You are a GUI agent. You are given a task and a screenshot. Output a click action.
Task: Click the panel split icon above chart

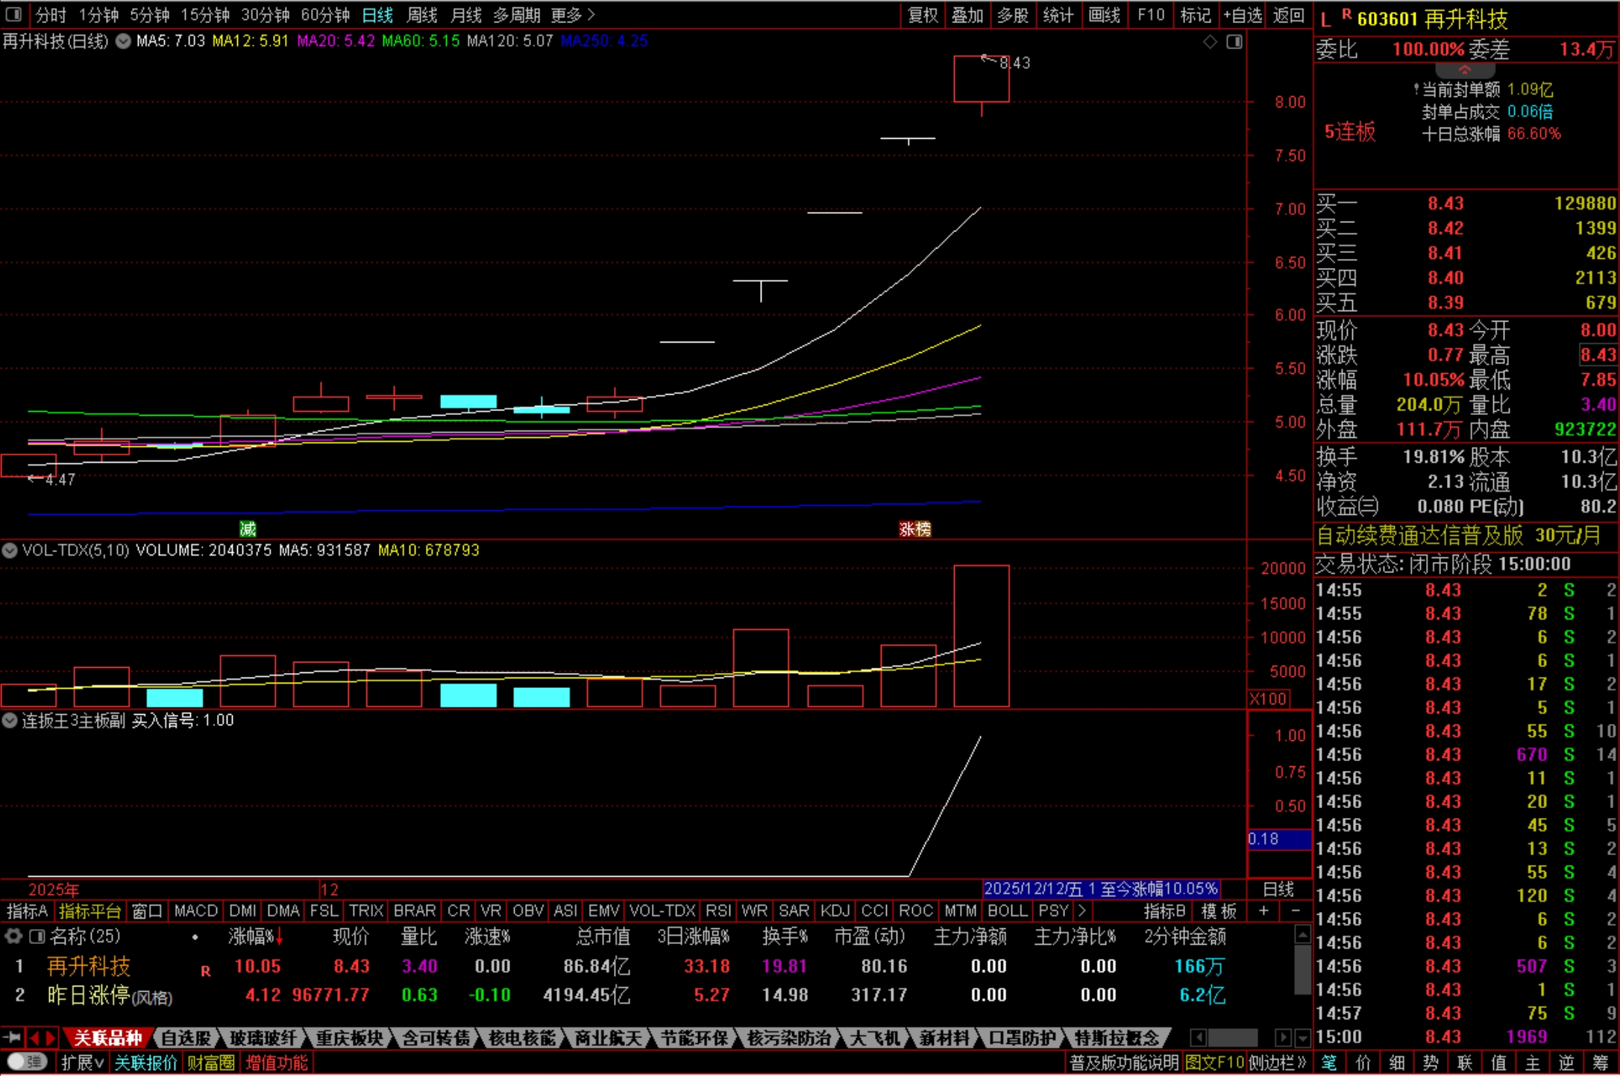(1234, 42)
